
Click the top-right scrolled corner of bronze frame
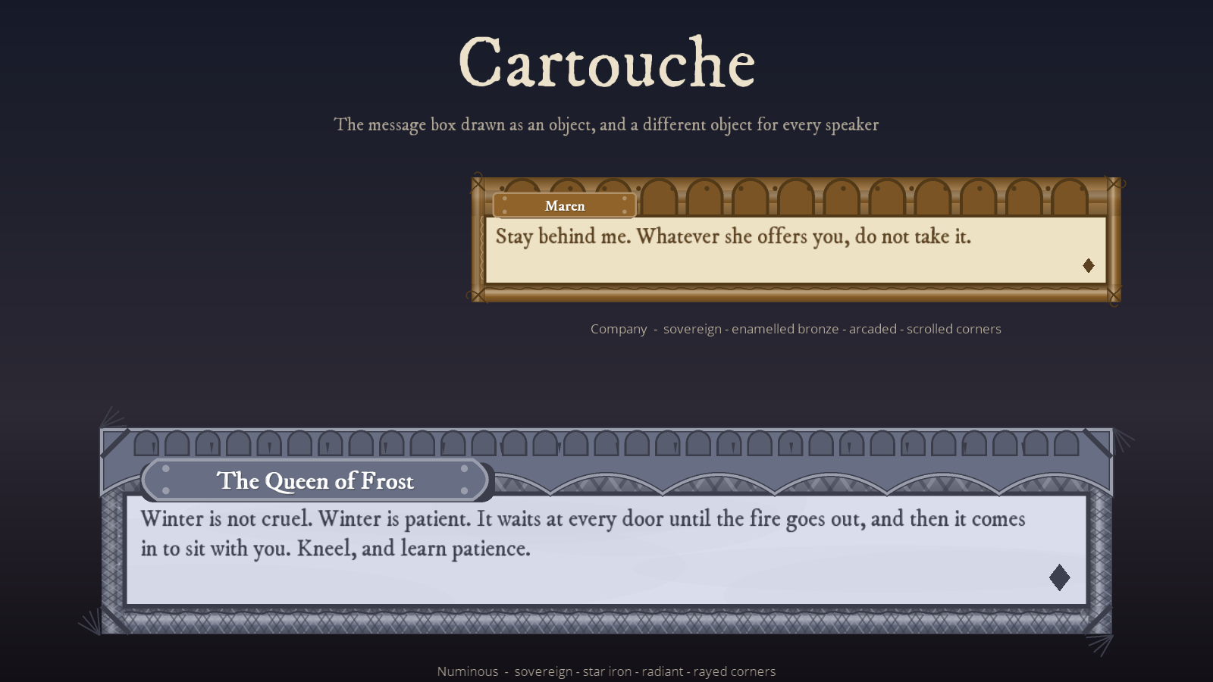[1115, 183]
